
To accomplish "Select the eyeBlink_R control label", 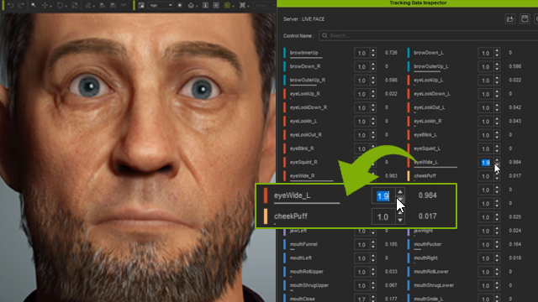I will [302, 148].
